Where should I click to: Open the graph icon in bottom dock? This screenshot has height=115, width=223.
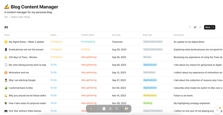click(110, 109)
